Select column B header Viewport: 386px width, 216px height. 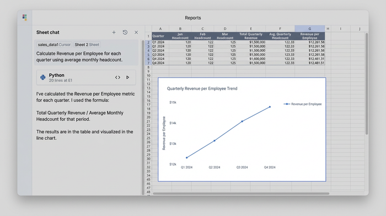pyautogui.click(x=180, y=29)
